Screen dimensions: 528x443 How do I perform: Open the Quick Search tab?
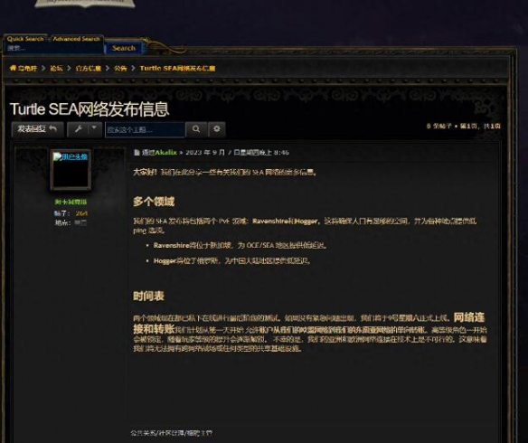coord(25,39)
